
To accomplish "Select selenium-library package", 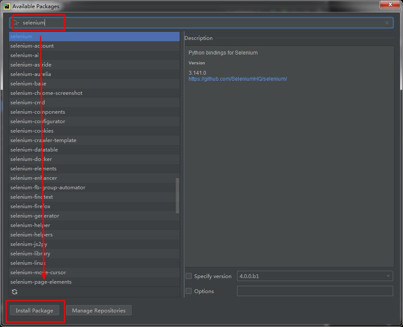I will pos(94,254).
